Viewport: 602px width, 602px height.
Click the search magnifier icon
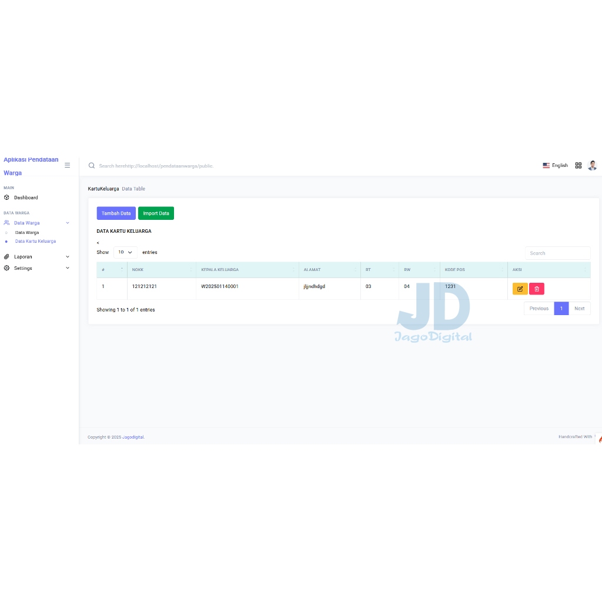[91, 165]
